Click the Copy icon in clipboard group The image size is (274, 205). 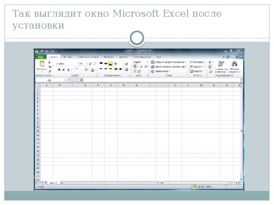(x=50, y=67)
